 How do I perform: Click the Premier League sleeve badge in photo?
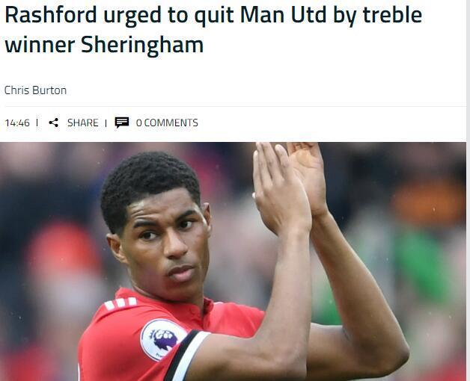(163, 339)
